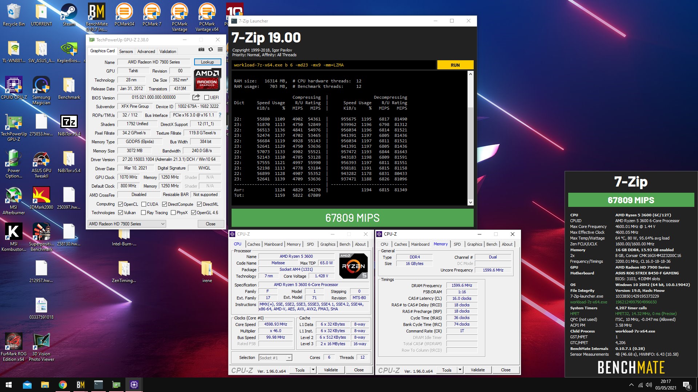
Task: Toggle the CUDA checkbox
Action: coord(144,204)
